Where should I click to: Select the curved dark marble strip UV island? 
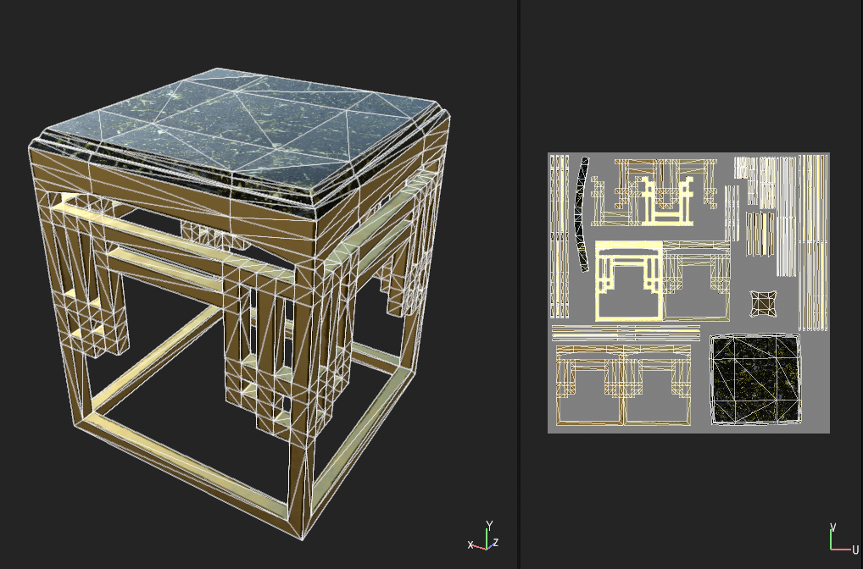point(582,214)
